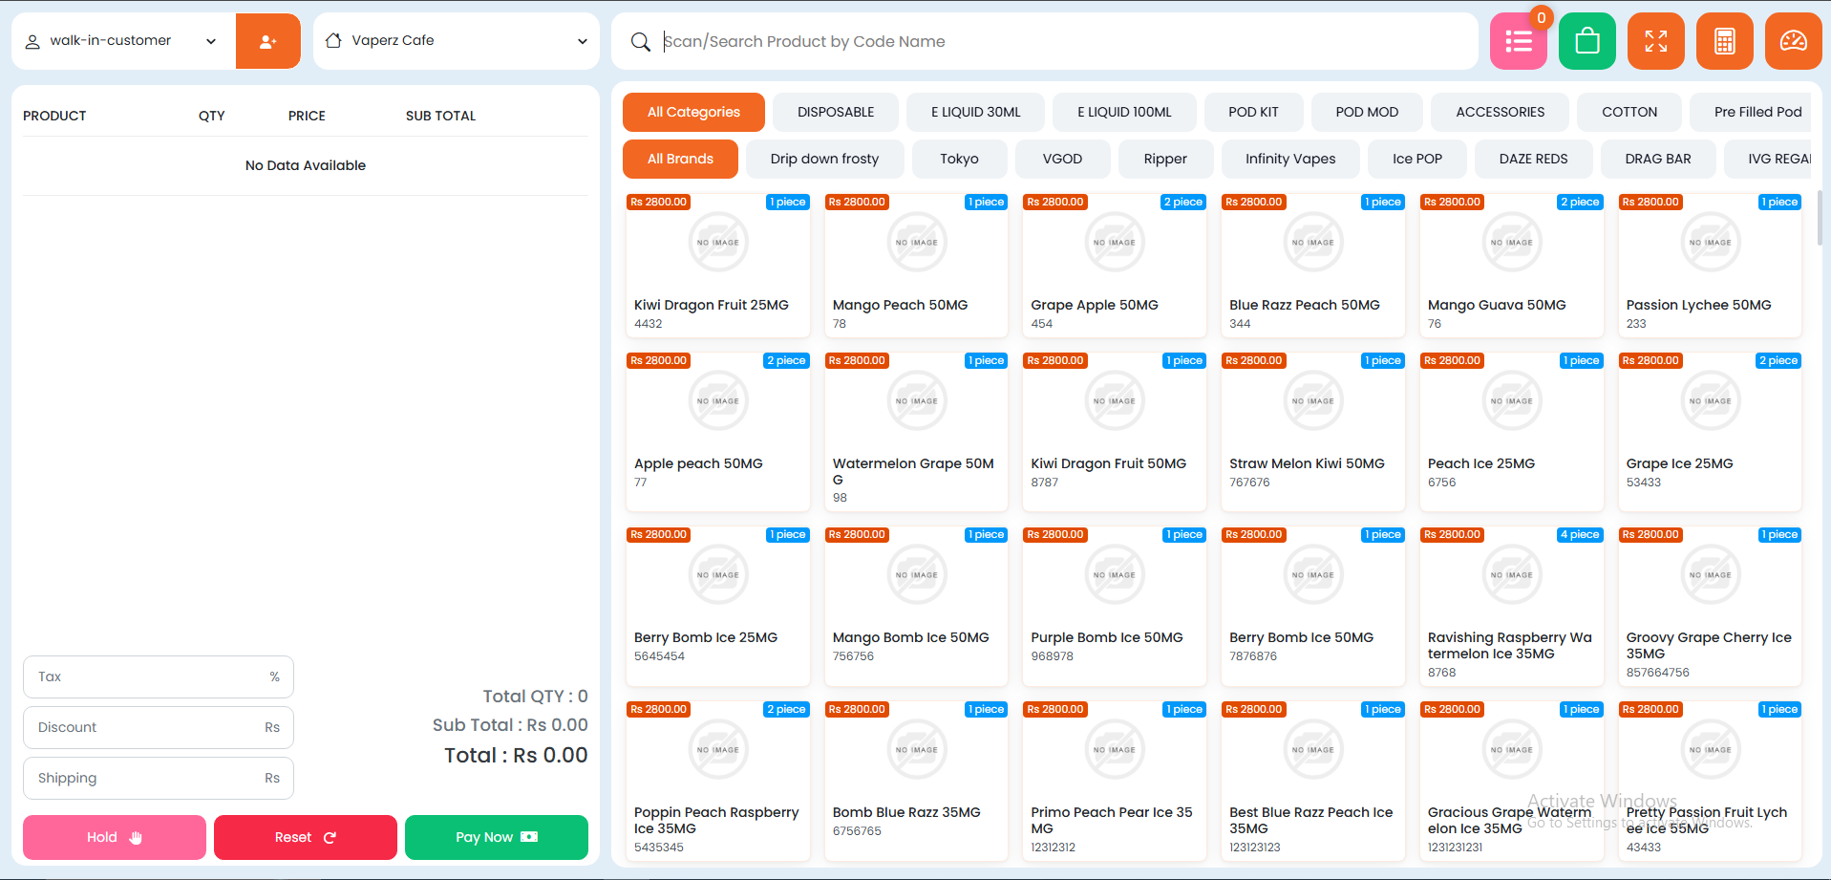Viewport: 1831px width, 880px height.
Task: Click the add customer icon button
Action: coord(268,41)
